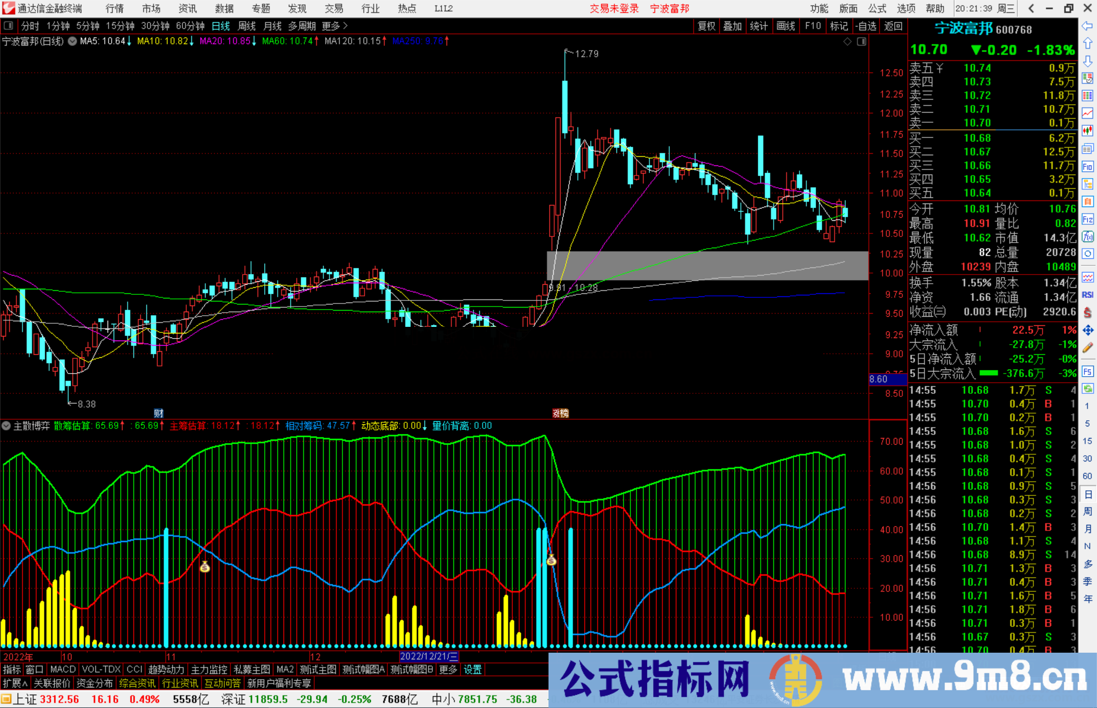Open the F10 company info panel
This screenshot has height=708, width=1097.
click(813, 26)
